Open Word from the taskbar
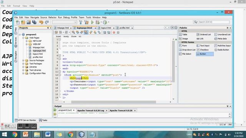 click(48, 135)
